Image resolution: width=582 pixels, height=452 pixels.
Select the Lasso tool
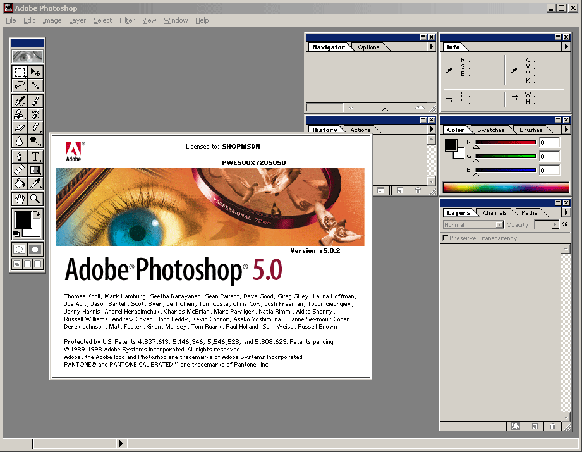point(20,85)
